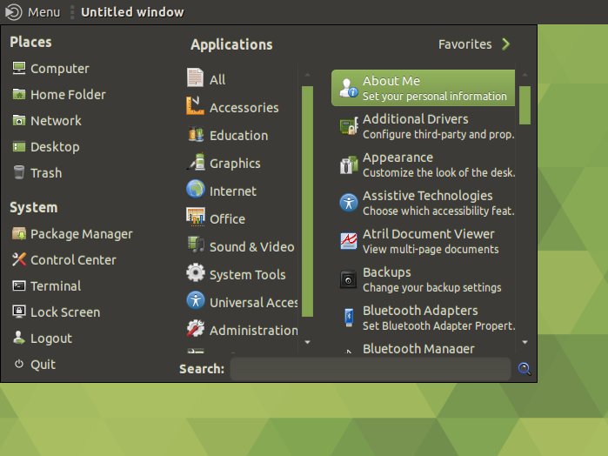The image size is (608, 456).
Task: Click the 'Customize the look of the desk.' text
Action: (x=439, y=172)
